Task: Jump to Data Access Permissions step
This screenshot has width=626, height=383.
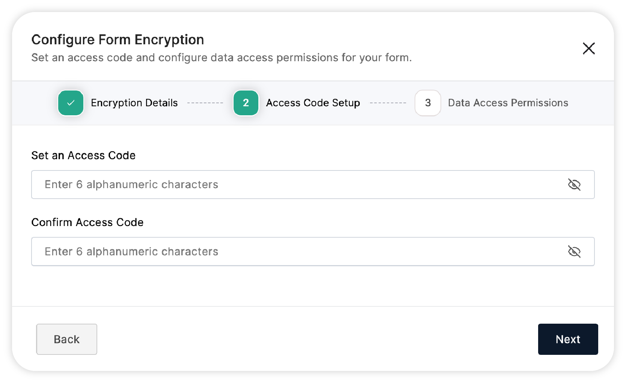Action: click(x=508, y=103)
